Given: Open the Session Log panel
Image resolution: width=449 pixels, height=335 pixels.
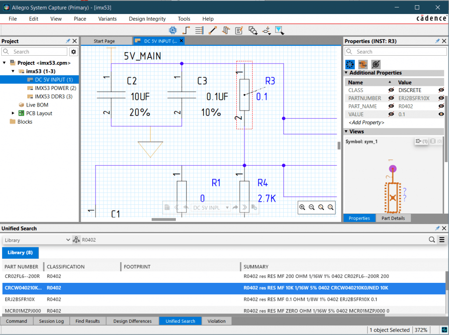Looking at the screenshot, I should (51, 321).
